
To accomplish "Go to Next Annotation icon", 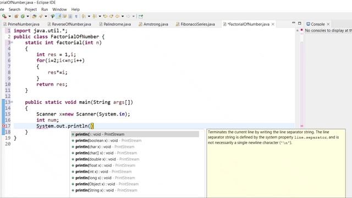I will point(84,16).
